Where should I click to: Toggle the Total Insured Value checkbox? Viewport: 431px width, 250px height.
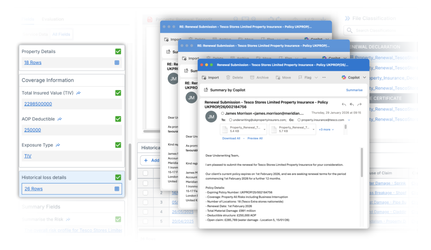tap(118, 93)
